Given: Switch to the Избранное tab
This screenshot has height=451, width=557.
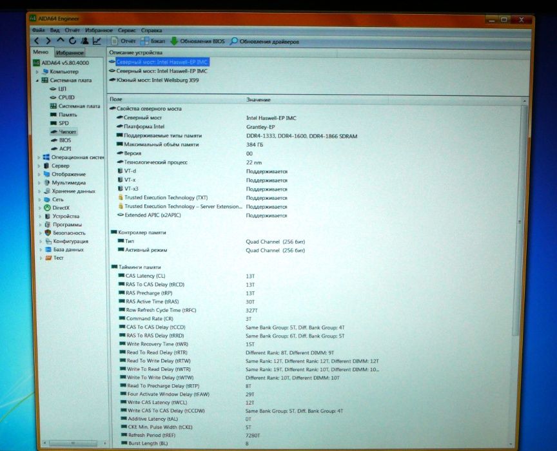Looking at the screenshot, I should click(x=70, y=53).
